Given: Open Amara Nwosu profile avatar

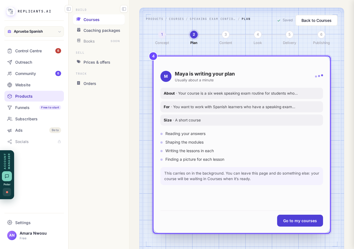Looking at the screenshot, I should pos(12,235).
